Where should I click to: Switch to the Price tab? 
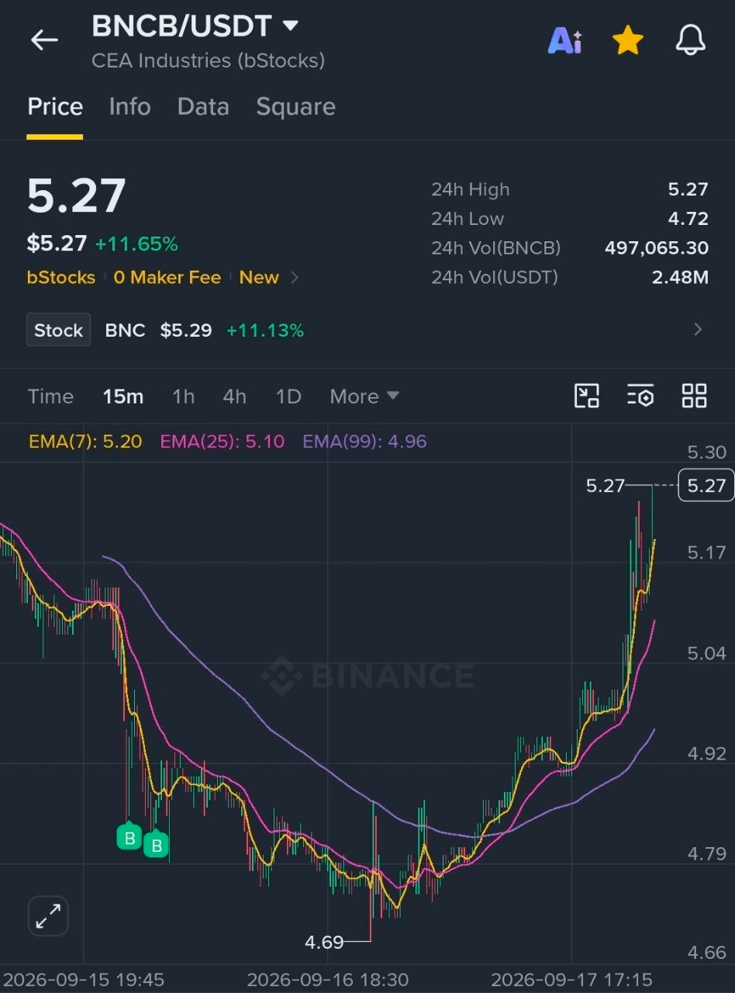[x=55, y=106]
